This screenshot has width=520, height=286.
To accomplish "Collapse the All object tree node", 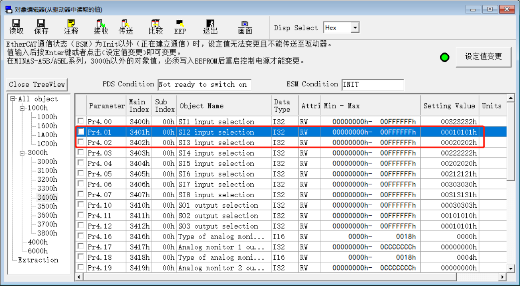I will pyautogui.click(x=13, y=99).
